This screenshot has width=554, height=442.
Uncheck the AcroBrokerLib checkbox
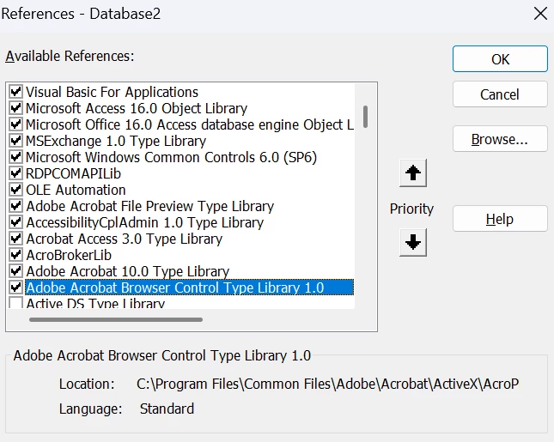click(16, 255)
